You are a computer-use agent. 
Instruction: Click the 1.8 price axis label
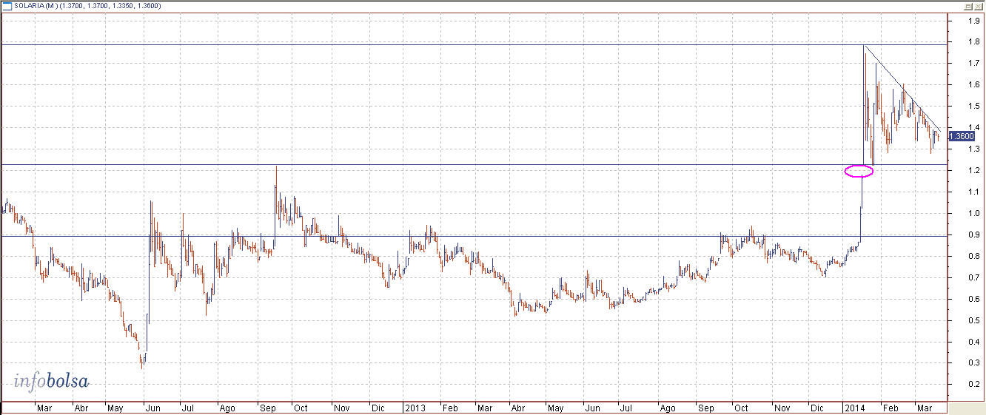973,42
